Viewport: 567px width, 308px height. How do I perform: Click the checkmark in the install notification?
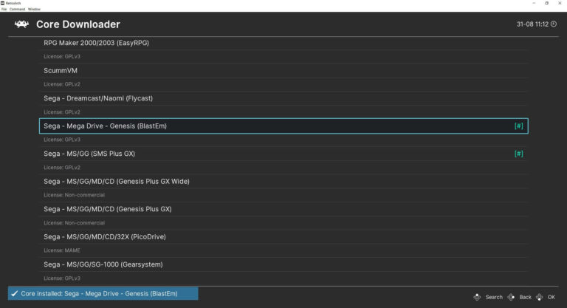(x=15, y=293)
